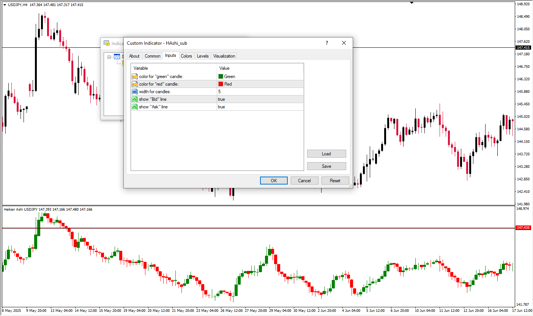Click the color-type icon beside the red candle variable
Viewport: 533px width, 316px height.
point(135,84)
